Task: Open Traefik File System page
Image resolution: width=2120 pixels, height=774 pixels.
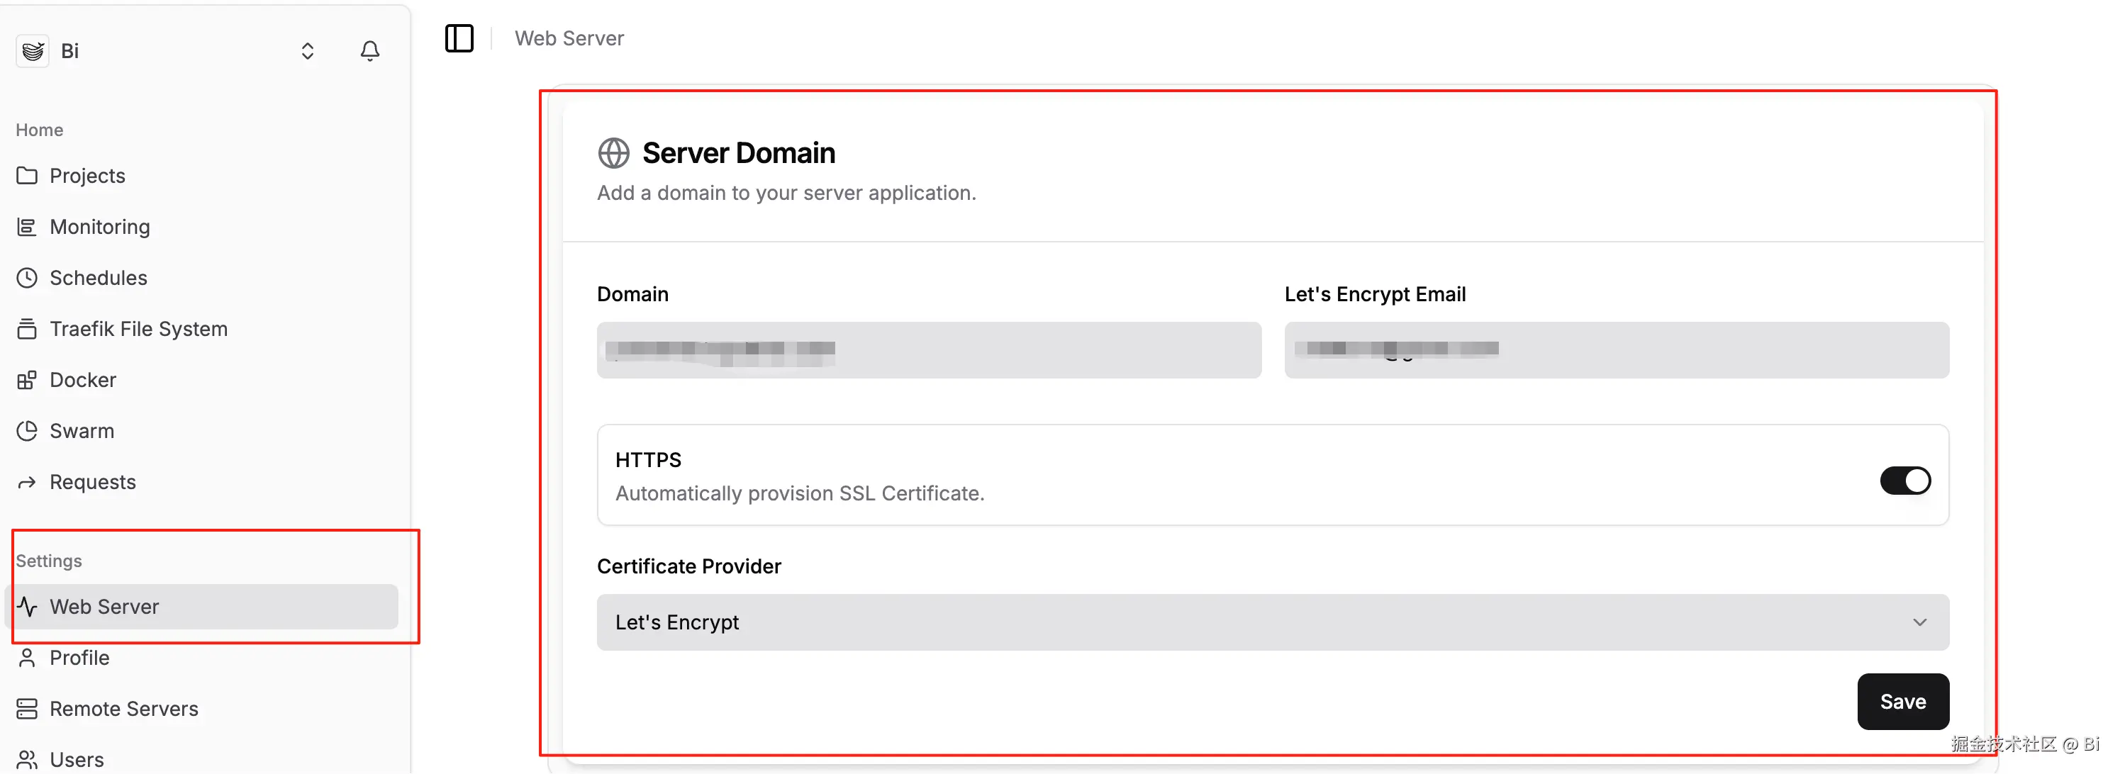Action: click(138, 329)
